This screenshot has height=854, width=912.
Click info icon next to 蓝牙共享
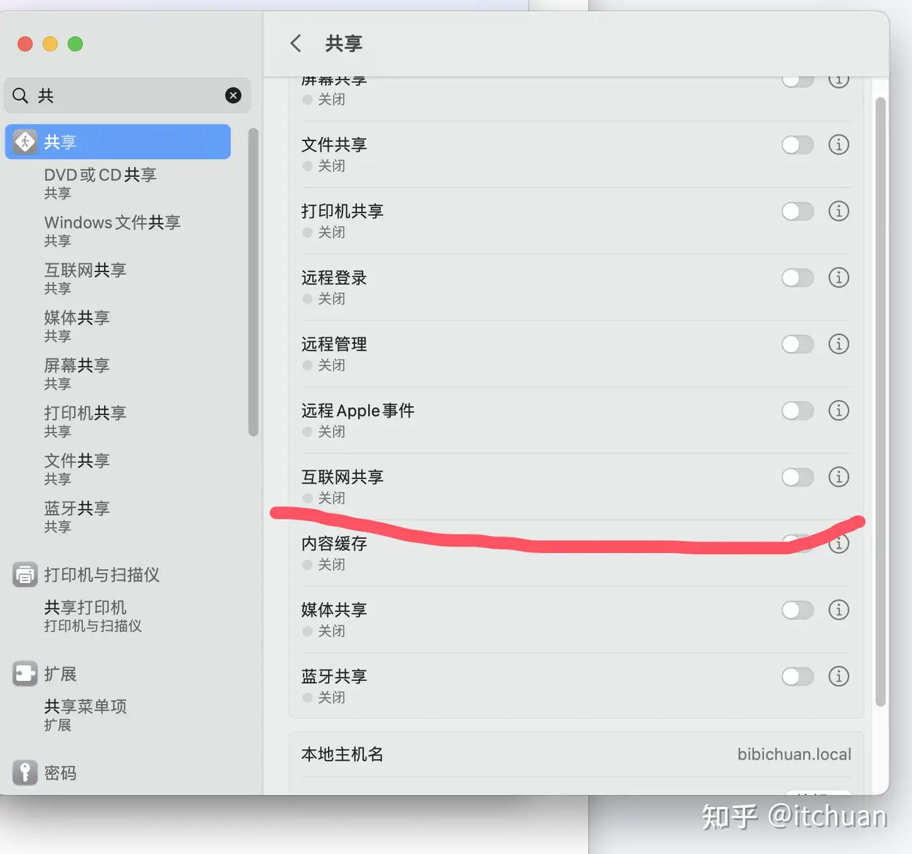(x=839, y=677)
